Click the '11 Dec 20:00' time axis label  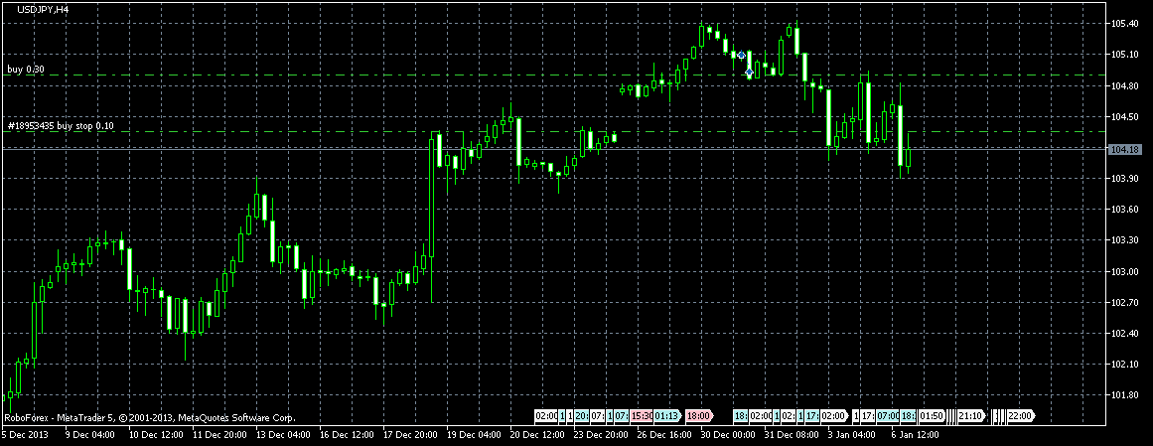[220, 434]
